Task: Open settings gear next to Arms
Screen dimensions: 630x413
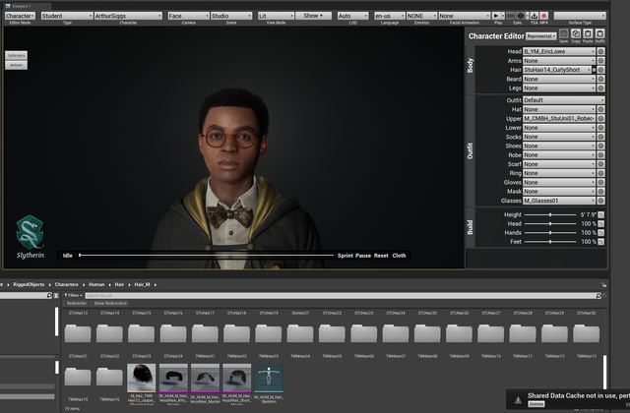Action: click(600, 61)
